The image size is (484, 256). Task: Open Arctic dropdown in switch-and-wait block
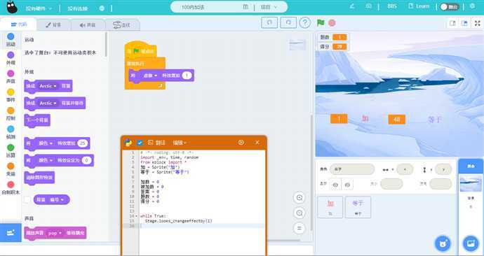click(x=48, y=103)
